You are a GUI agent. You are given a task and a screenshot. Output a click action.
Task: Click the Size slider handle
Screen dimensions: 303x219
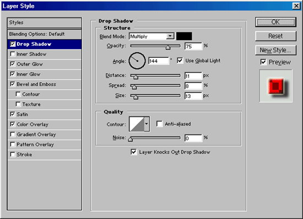coord(136,97)
